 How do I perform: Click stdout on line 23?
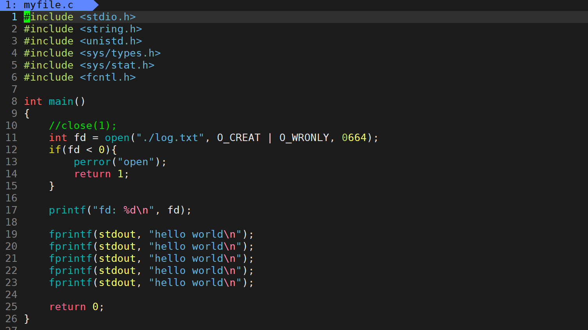(117, 282)
